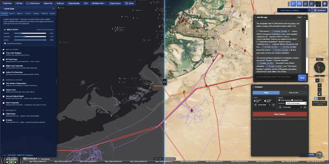Enable IR Cloud Tops layer
329x164 pixels.
(x=4, y=60)
